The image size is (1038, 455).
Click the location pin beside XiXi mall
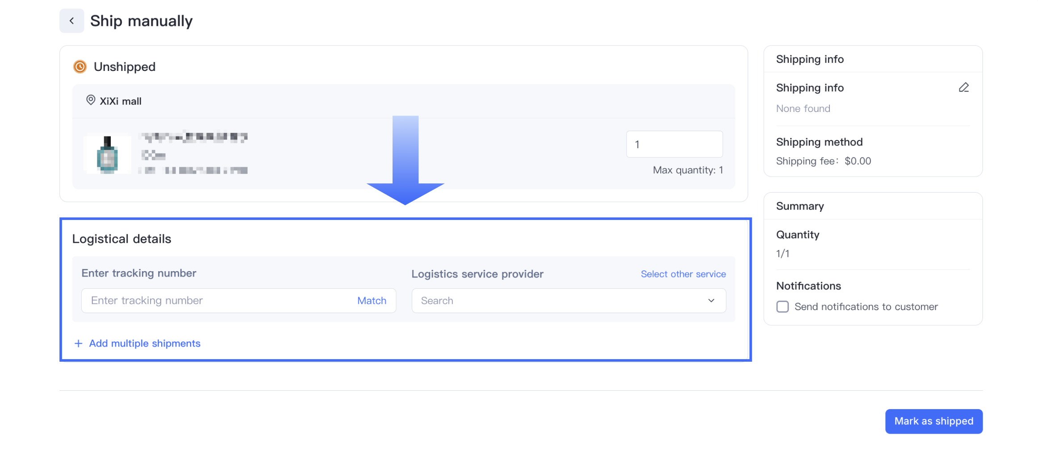(x=90, y=100)
